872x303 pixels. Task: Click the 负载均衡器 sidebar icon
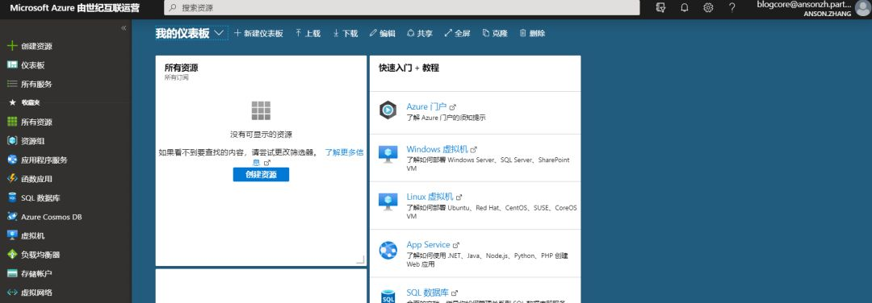coord(12,255)
